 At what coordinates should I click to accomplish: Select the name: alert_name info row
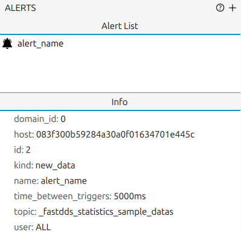tap(50, 181)
